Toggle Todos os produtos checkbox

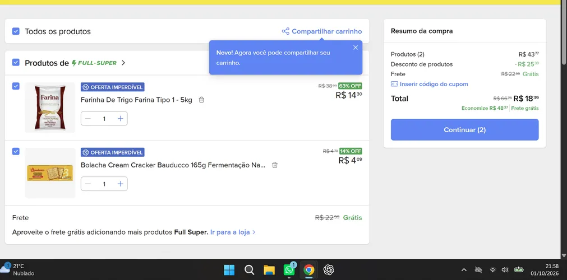(16, 31)
